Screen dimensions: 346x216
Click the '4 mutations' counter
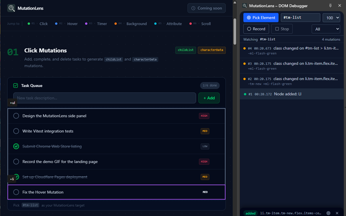(331, 39)
